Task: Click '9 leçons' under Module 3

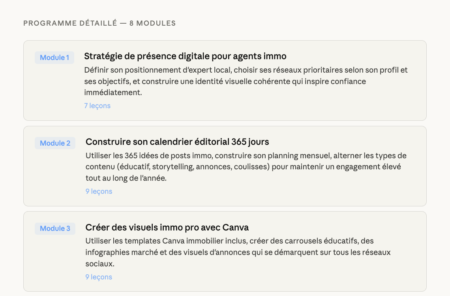Action: click(99, 277)
